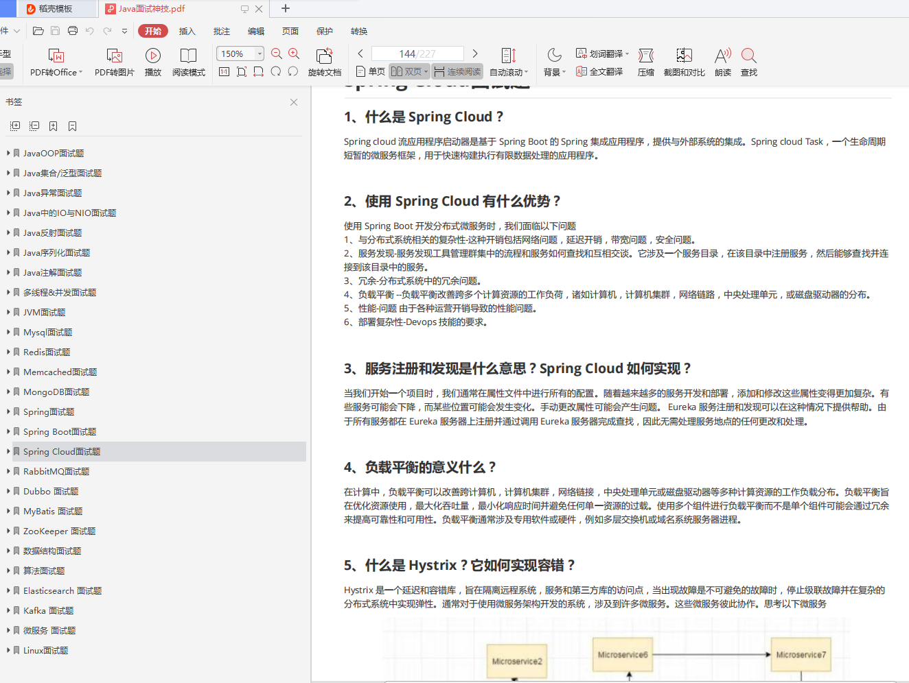This screenshot has height=683, width=909.
Task: Click 全文翻译 full-text translation
Action: (599, 71)
